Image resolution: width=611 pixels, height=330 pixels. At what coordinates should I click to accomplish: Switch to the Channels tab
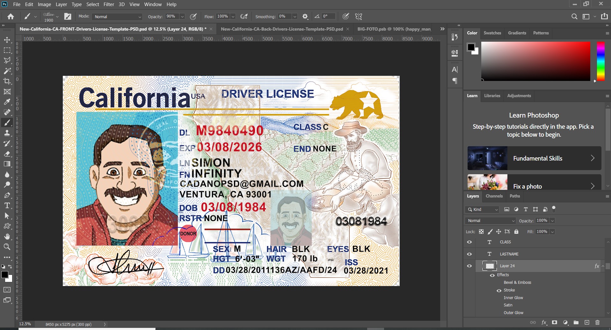tap(494, 196)
